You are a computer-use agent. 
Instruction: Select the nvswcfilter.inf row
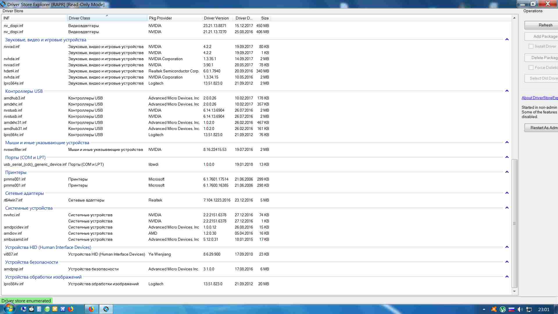coord(136,149)
